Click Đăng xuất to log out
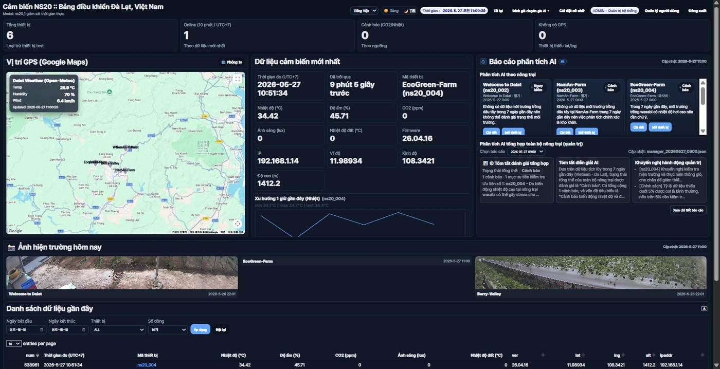 pyautogui.click(x=697, y=10)
